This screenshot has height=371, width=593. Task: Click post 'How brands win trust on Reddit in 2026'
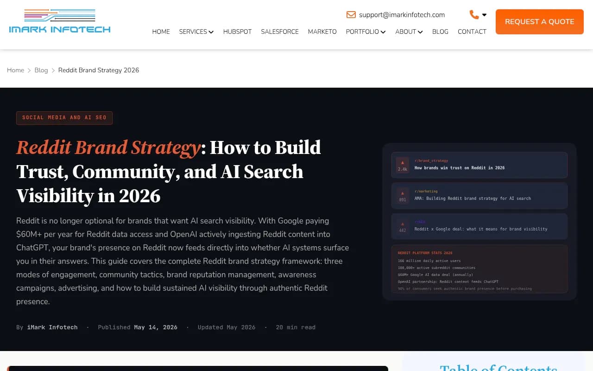[x=460, y=168]
